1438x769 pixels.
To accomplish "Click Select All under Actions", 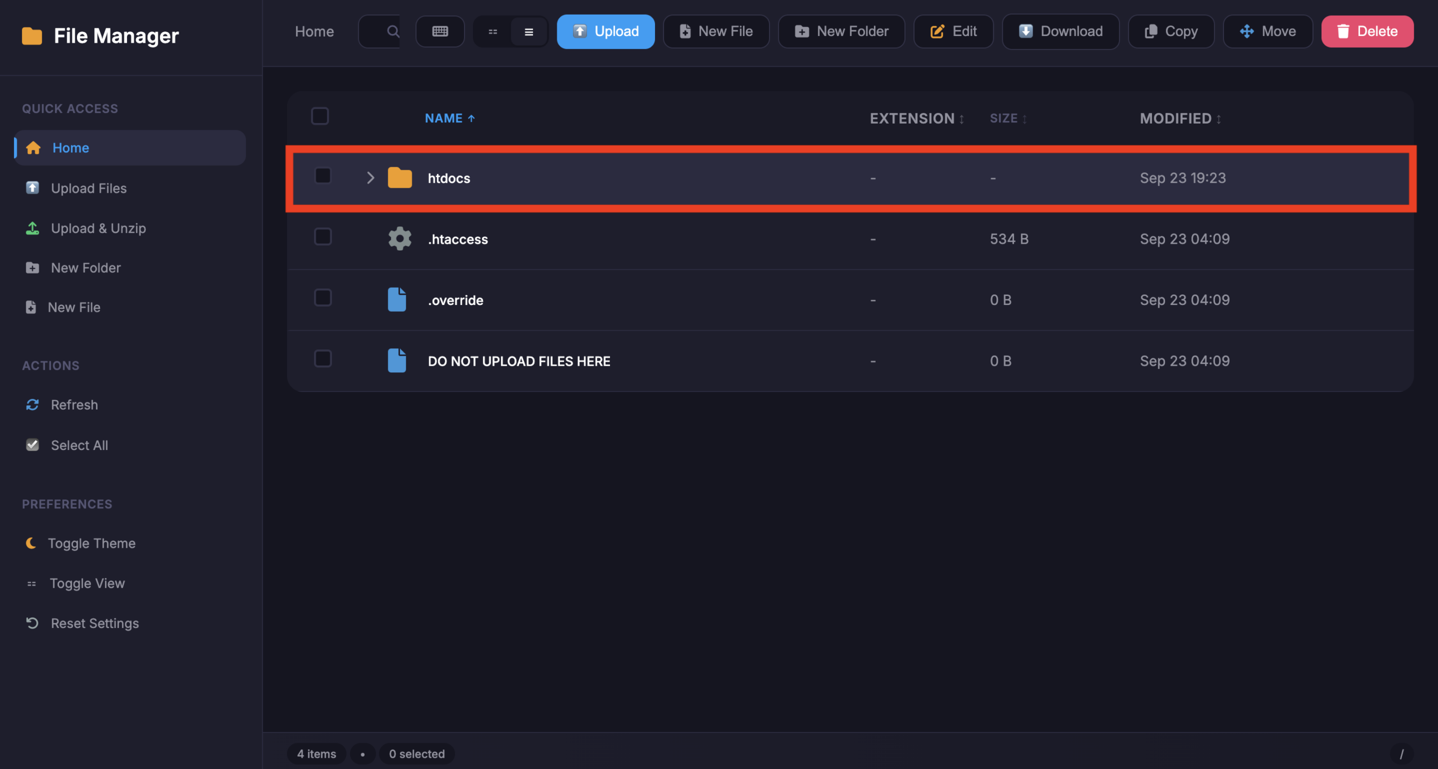I will 130,445.
